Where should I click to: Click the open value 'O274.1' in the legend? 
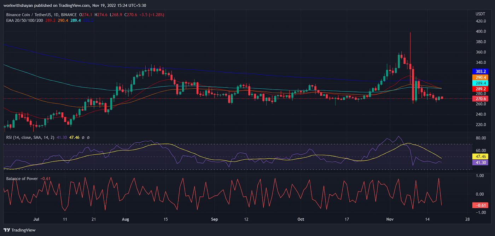click(85, 15)
